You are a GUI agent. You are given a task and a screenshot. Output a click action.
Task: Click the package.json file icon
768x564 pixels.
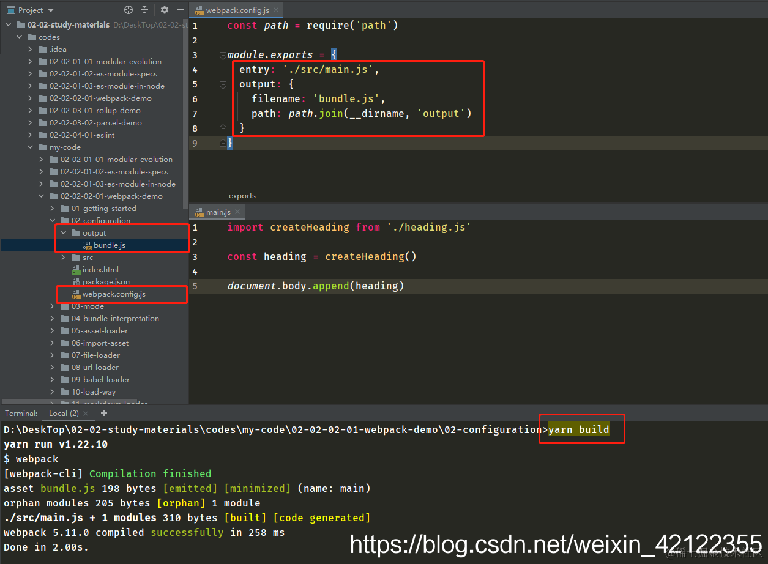76,282
